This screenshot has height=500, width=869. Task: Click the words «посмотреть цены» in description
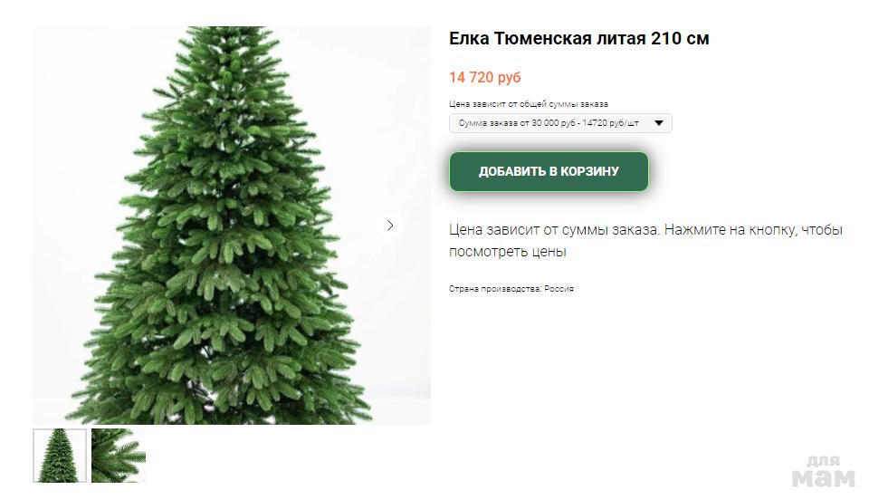[x=508, y=252]
